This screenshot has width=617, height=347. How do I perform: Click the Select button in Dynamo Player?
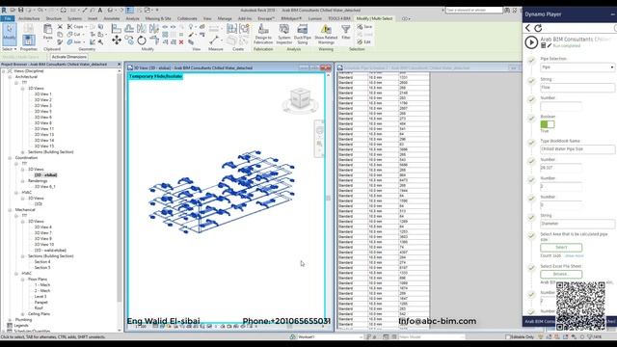coord(561,248)
